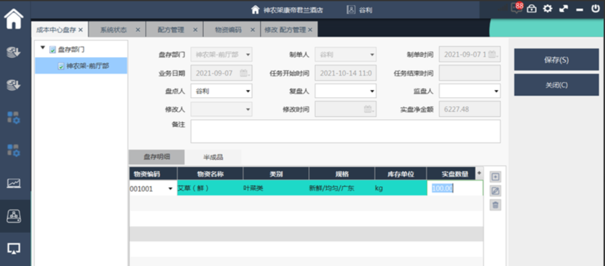Open the message notifications with 88 badge
Image resolution: width=605 pixels, height=266 pixels.
(x=517, y=9)
